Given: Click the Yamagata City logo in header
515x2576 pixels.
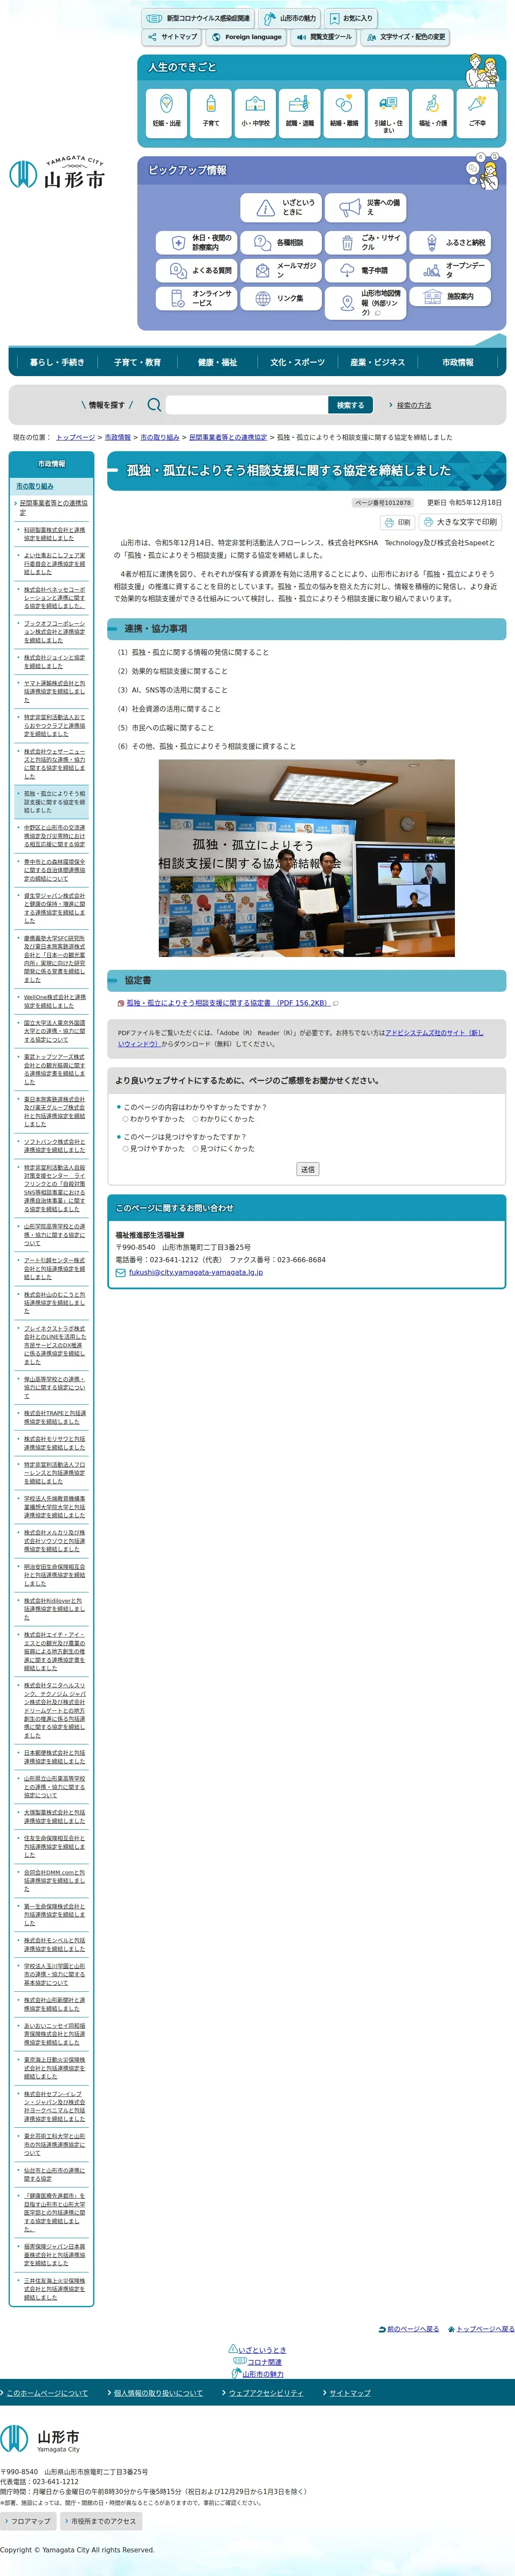Looking at the screenshot, I should [x=57, y=173].
